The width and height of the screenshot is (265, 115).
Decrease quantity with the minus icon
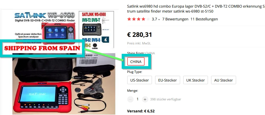(x=130, y=99)
